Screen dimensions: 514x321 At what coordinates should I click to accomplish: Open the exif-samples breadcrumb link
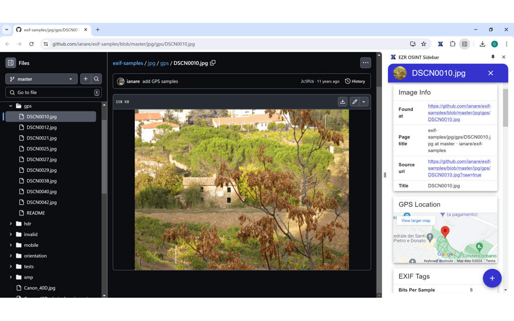128,63
